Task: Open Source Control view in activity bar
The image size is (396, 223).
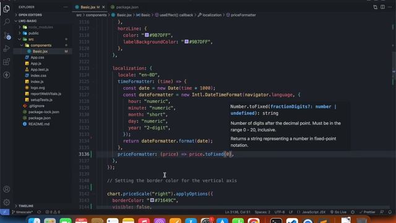Action: pos(7,35)
